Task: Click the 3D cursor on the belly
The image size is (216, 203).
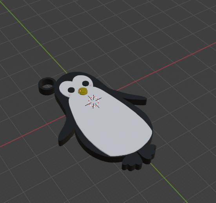Action: (x=93, y=101)
